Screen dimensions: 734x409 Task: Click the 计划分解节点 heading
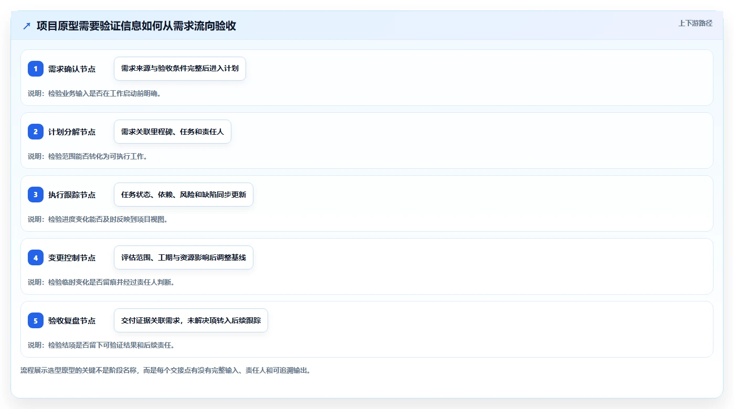click(72, 132)
